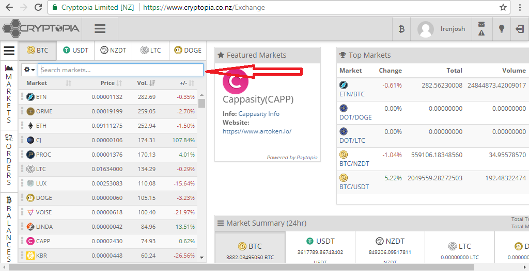This screenshot has height=271, width=529.
Task: Select the ETH market coin icon
Action: click(30, 126)
